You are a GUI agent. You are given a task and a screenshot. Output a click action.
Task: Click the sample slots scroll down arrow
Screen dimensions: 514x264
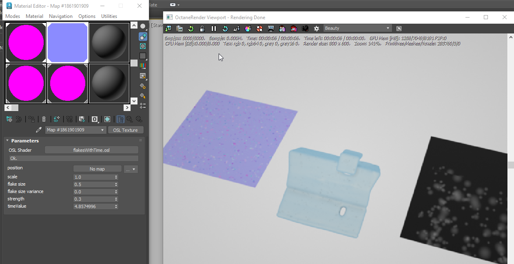[x=134, y=101]
